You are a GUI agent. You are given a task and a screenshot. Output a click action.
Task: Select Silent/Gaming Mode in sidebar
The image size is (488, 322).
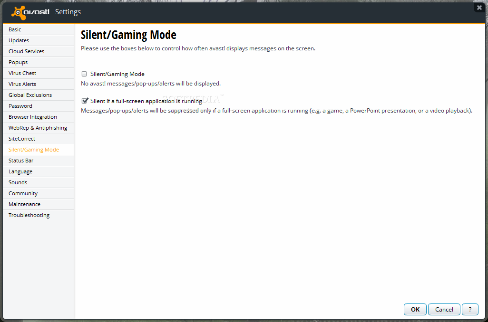click(38, 150)
